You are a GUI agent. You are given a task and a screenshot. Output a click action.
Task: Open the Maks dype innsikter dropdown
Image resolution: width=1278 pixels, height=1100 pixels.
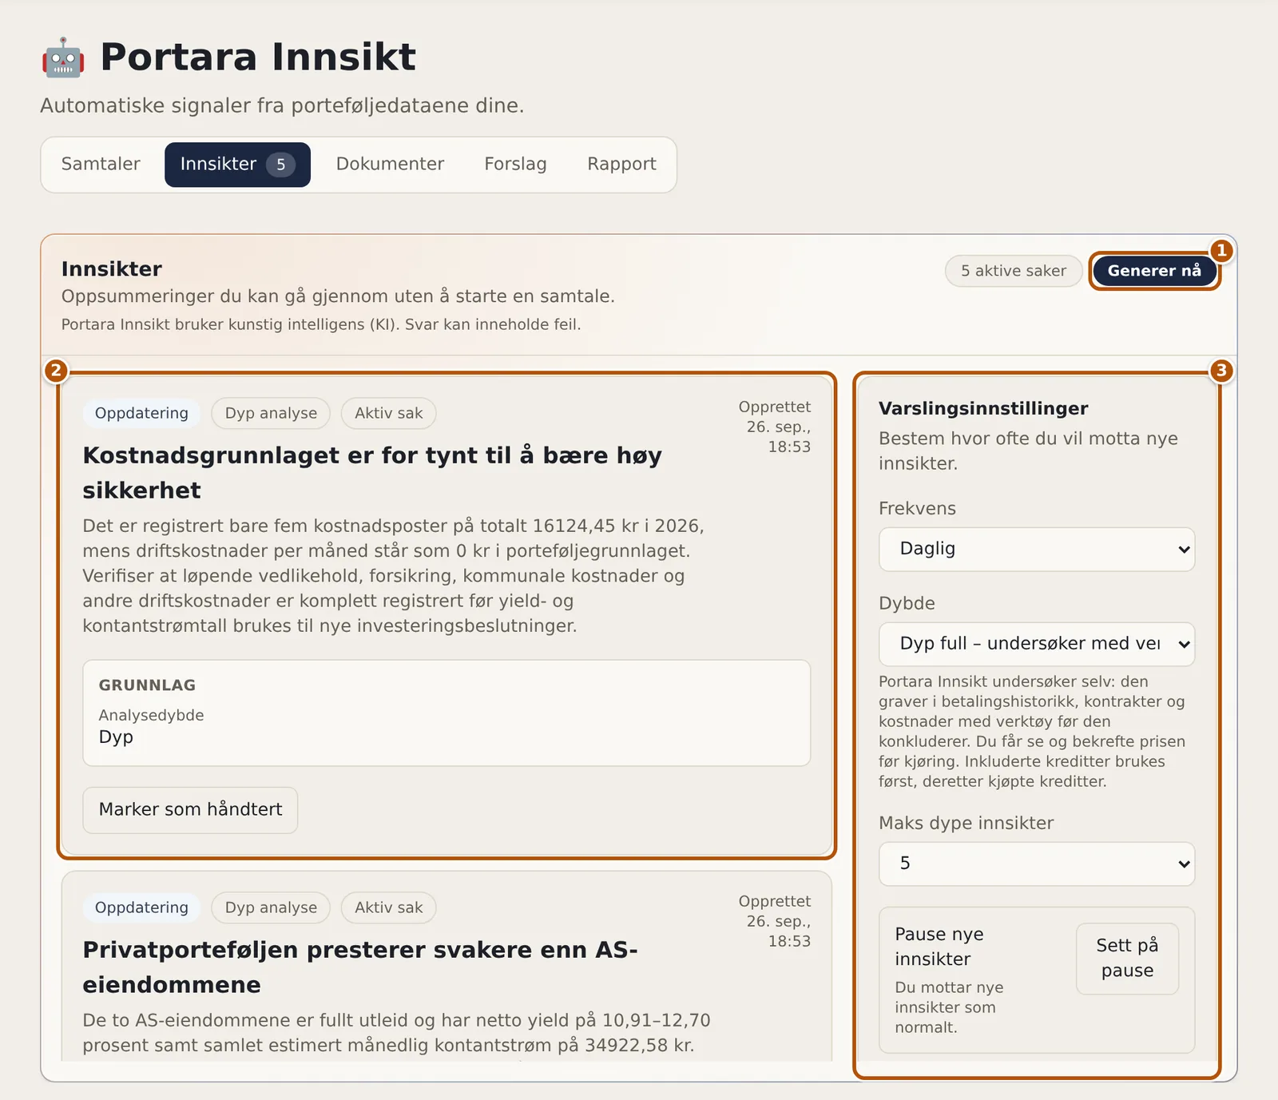1037,864
